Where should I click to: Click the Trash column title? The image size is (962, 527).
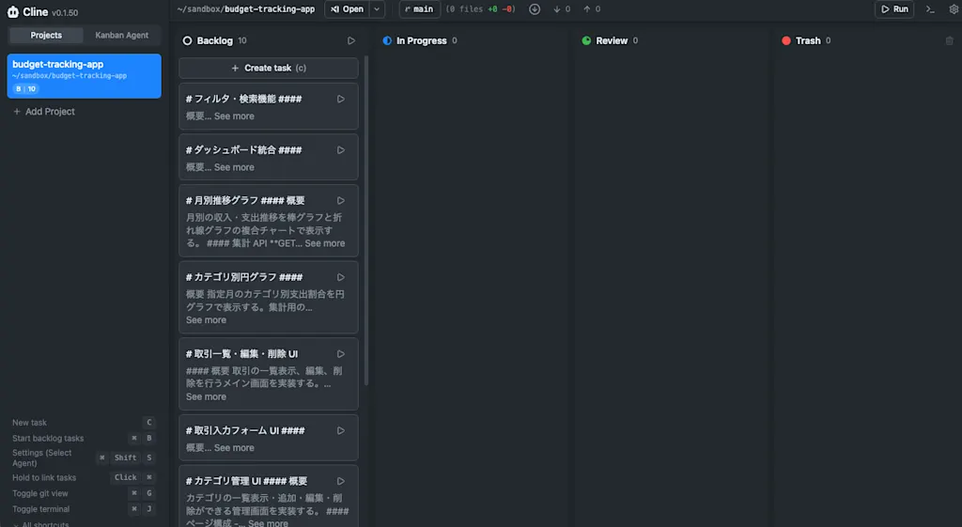pos(808,40)
